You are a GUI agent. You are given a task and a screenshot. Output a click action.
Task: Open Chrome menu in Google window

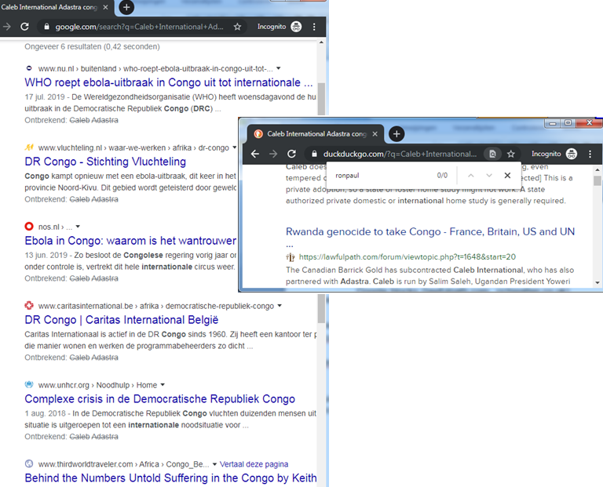coord(314,27)
